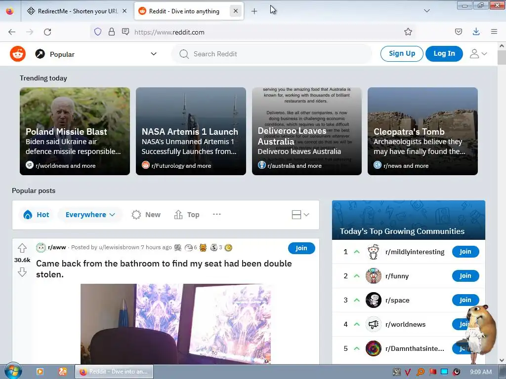The width and height of the screenshot is (506, 379).
Task: Join r/mildlyinteresting community
Action: [465, 252]
